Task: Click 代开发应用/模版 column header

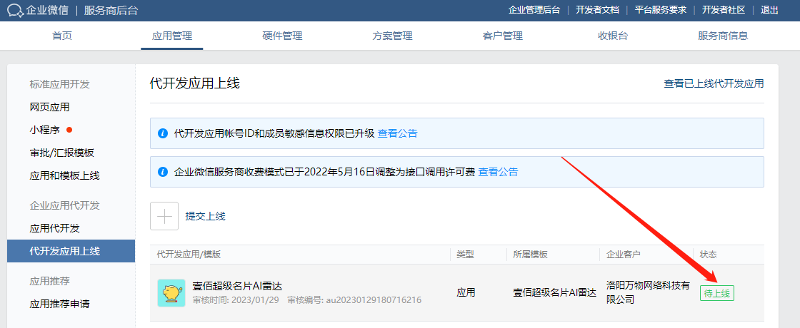Action: [x=189, y=254]
